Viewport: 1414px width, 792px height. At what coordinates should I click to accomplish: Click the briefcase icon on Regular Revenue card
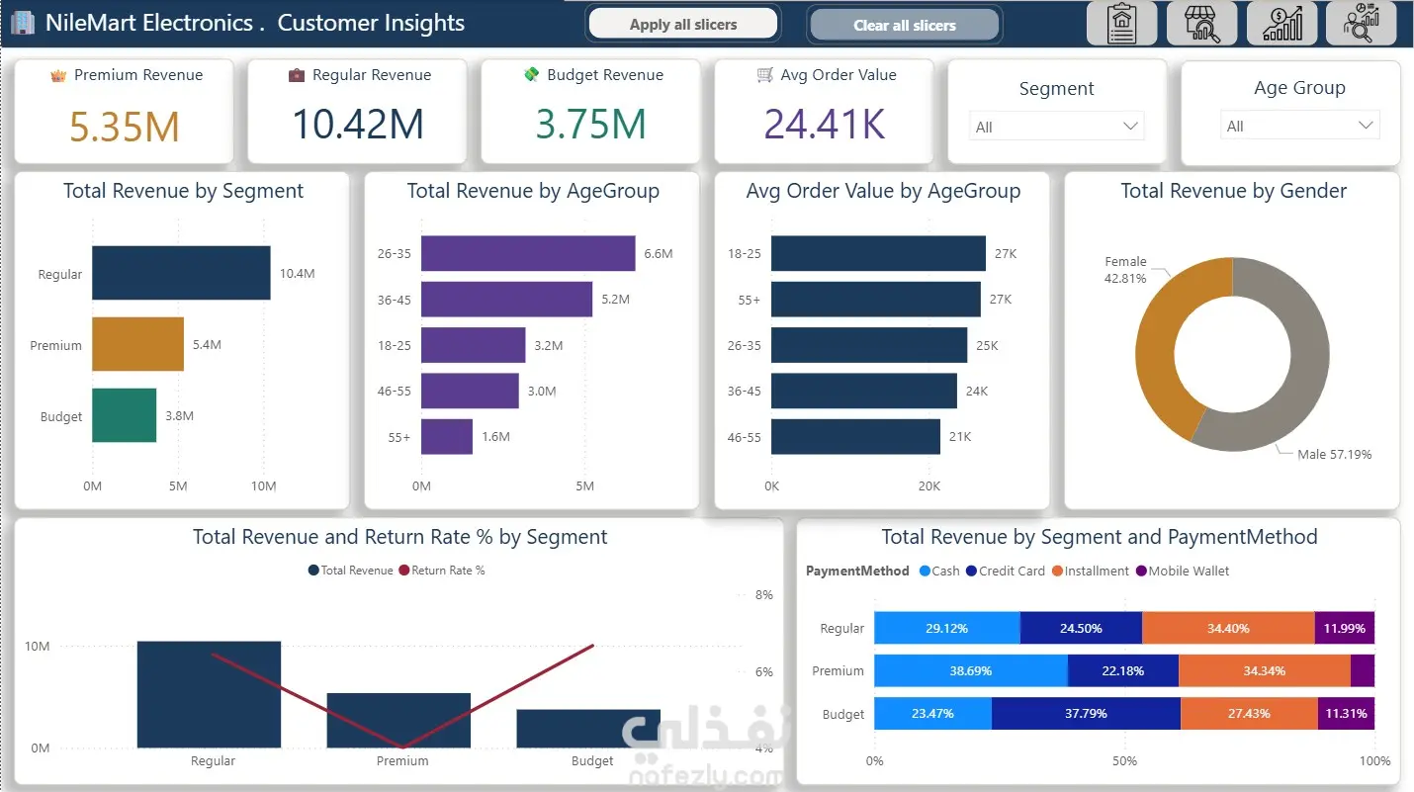(x=297, y=75)
